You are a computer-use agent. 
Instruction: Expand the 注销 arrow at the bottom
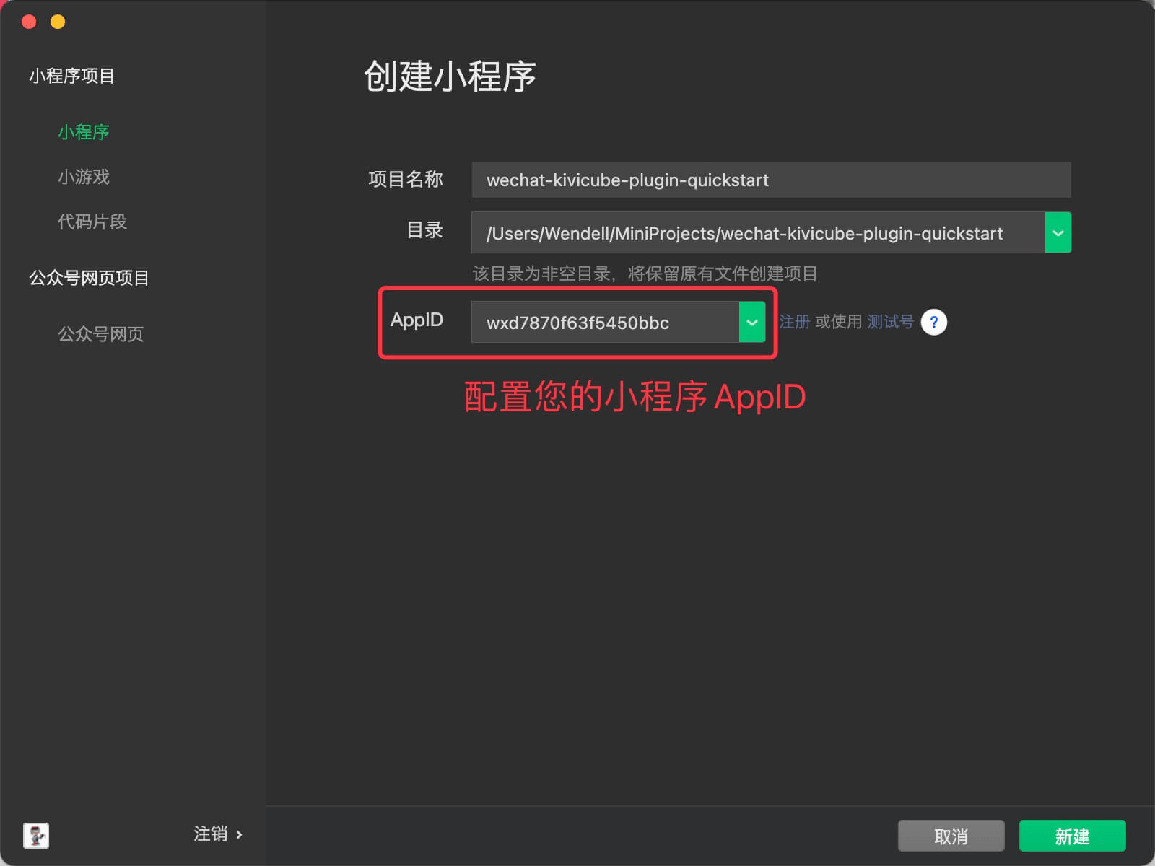[240, 835]
